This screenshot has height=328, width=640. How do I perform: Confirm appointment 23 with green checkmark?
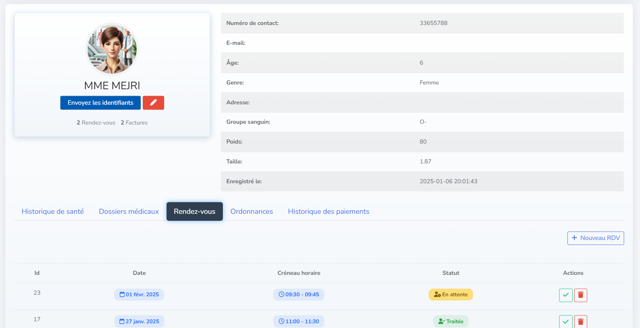(565, 295)
